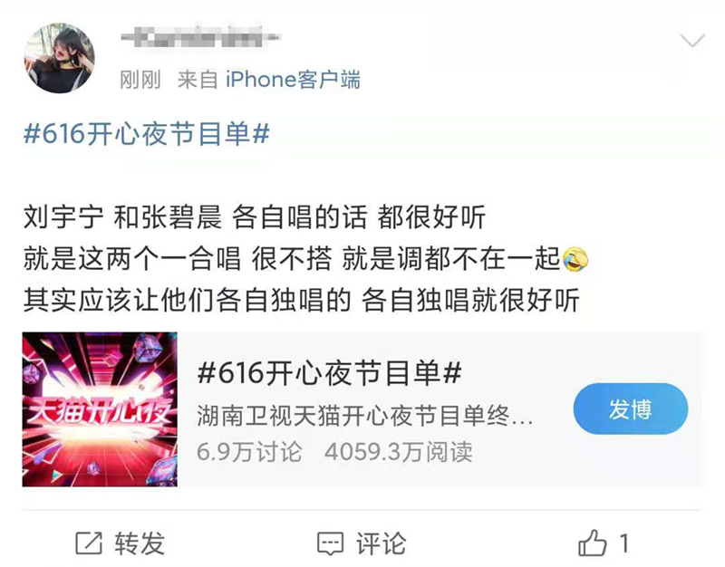The width and height of the screenshot is (725, 567).
Task: Click the like count number 1
Action: point(624,543)
